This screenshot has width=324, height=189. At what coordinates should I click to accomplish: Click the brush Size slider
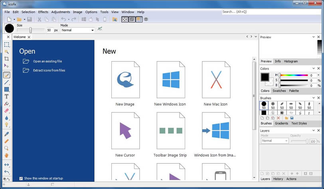[x=31, y=30]
